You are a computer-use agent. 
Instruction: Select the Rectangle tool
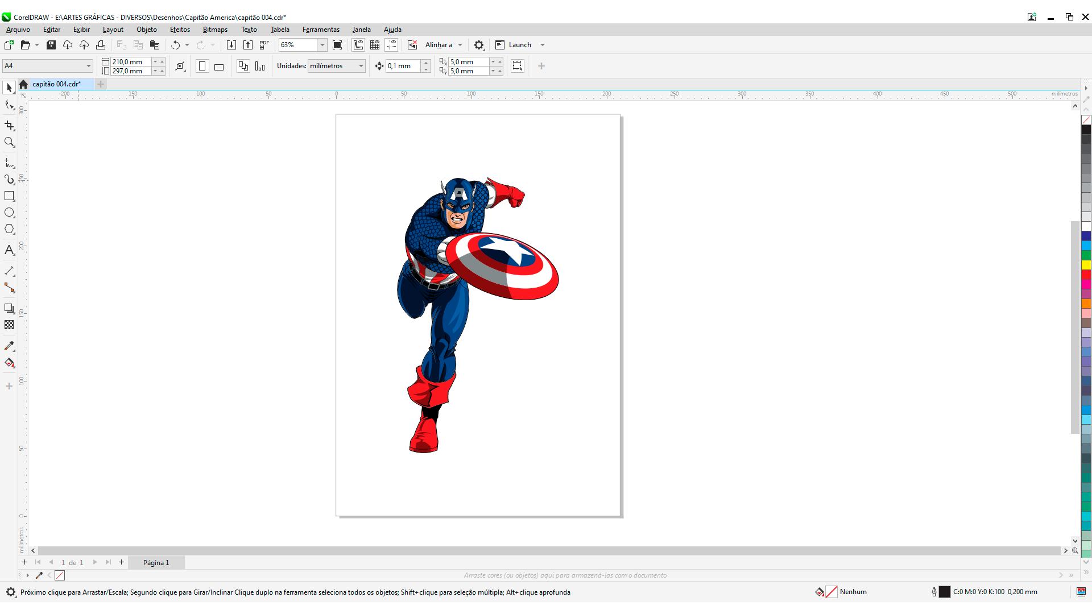point(9,196)
